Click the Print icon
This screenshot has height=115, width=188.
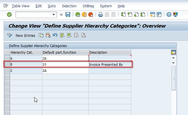pyautogui.click(x=101, y=15)
